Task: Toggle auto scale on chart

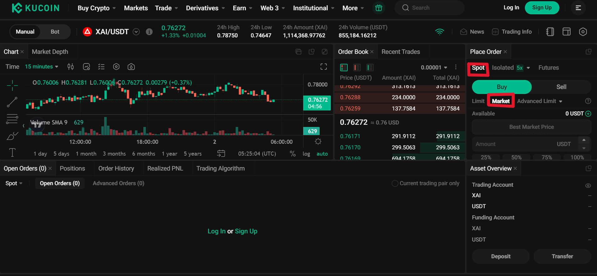Action: pyautogui.click(x=322, y=154)
